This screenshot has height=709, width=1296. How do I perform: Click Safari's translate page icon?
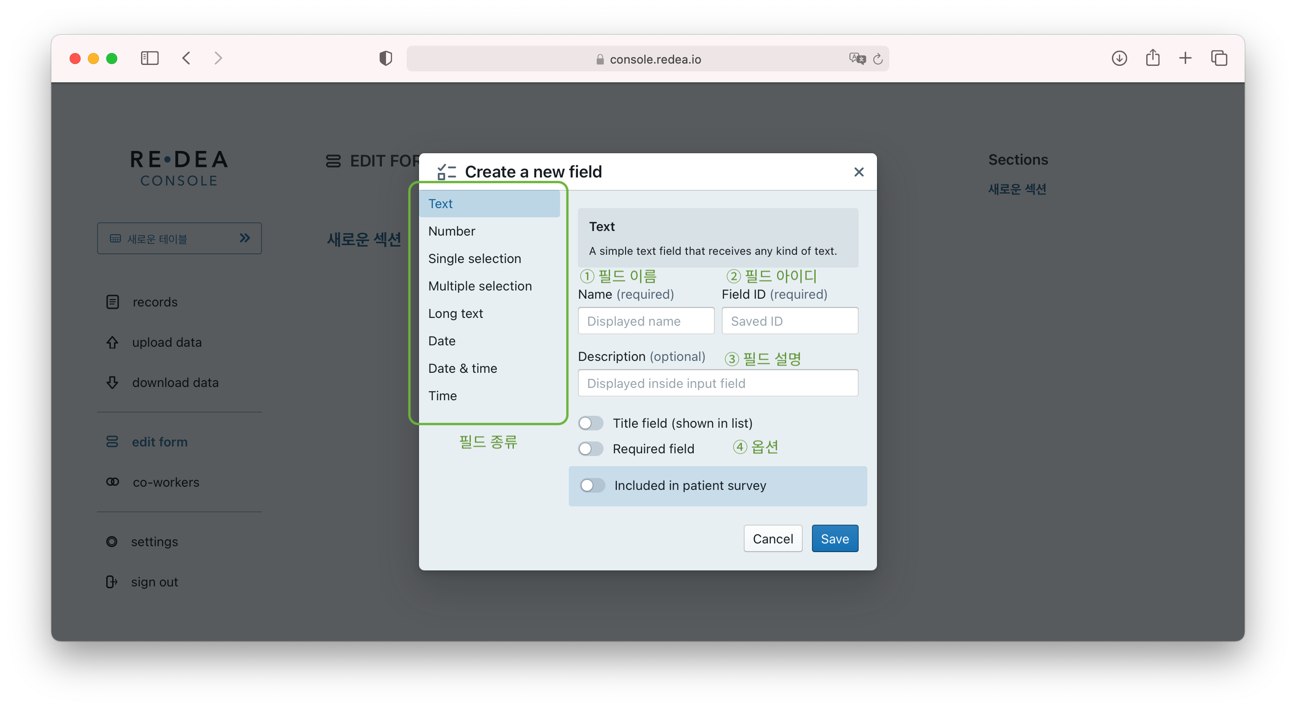pos(857,59)
